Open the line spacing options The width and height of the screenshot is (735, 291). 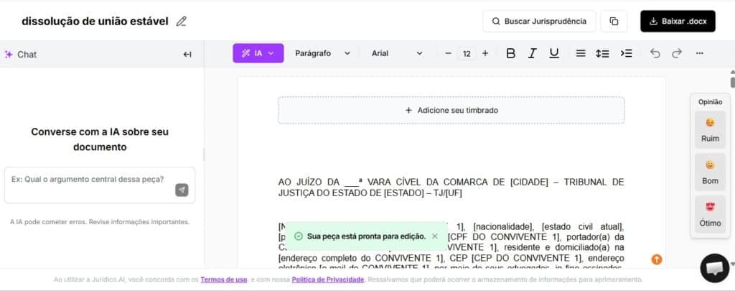coord(603,53)
